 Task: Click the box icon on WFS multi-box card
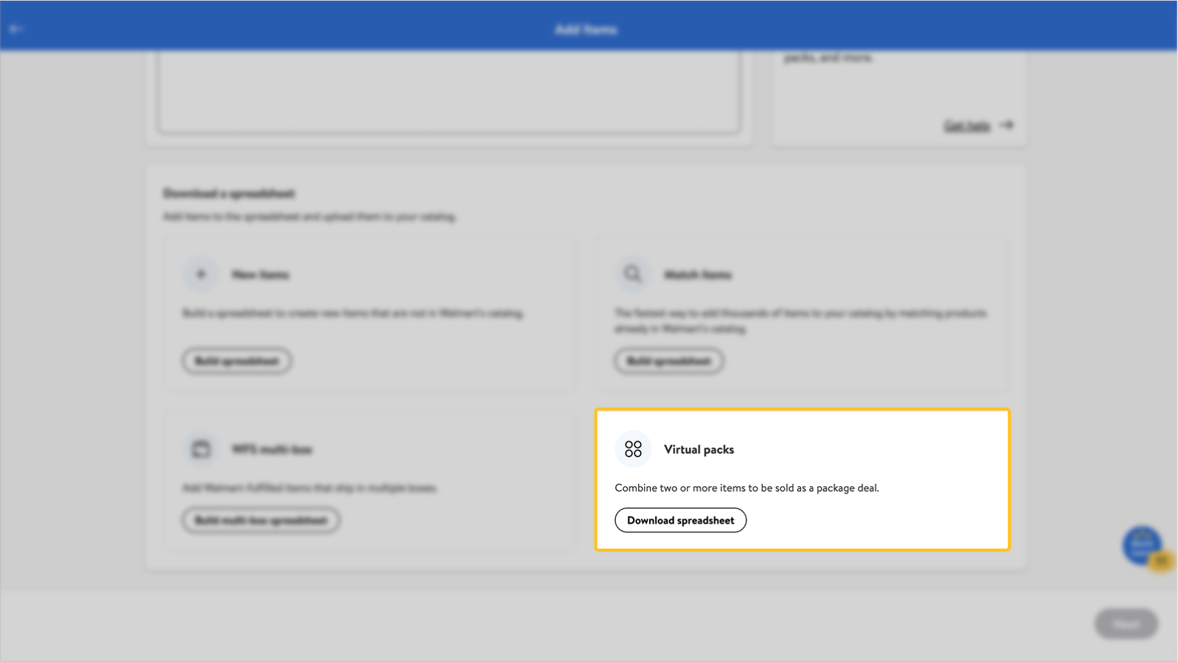coord(201,449)
